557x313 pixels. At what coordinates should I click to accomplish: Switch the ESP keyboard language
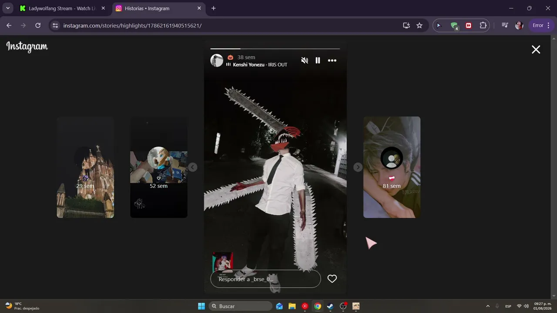[x=508, y=306]
